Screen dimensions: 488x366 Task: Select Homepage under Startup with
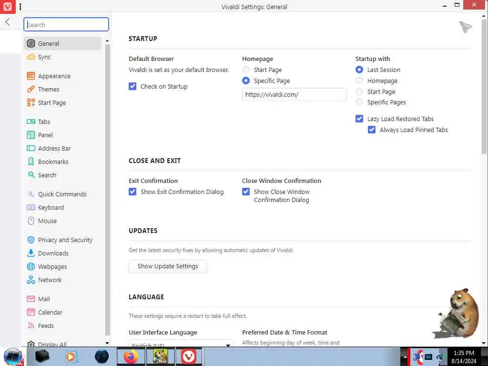click(x=359, y=81)
